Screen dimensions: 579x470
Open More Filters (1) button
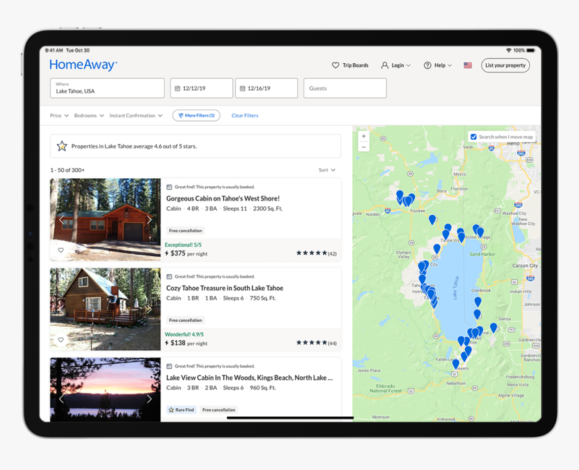(x=196, y=116)
